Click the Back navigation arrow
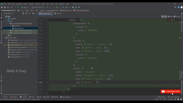183x103 pixels. pos(12,7)
